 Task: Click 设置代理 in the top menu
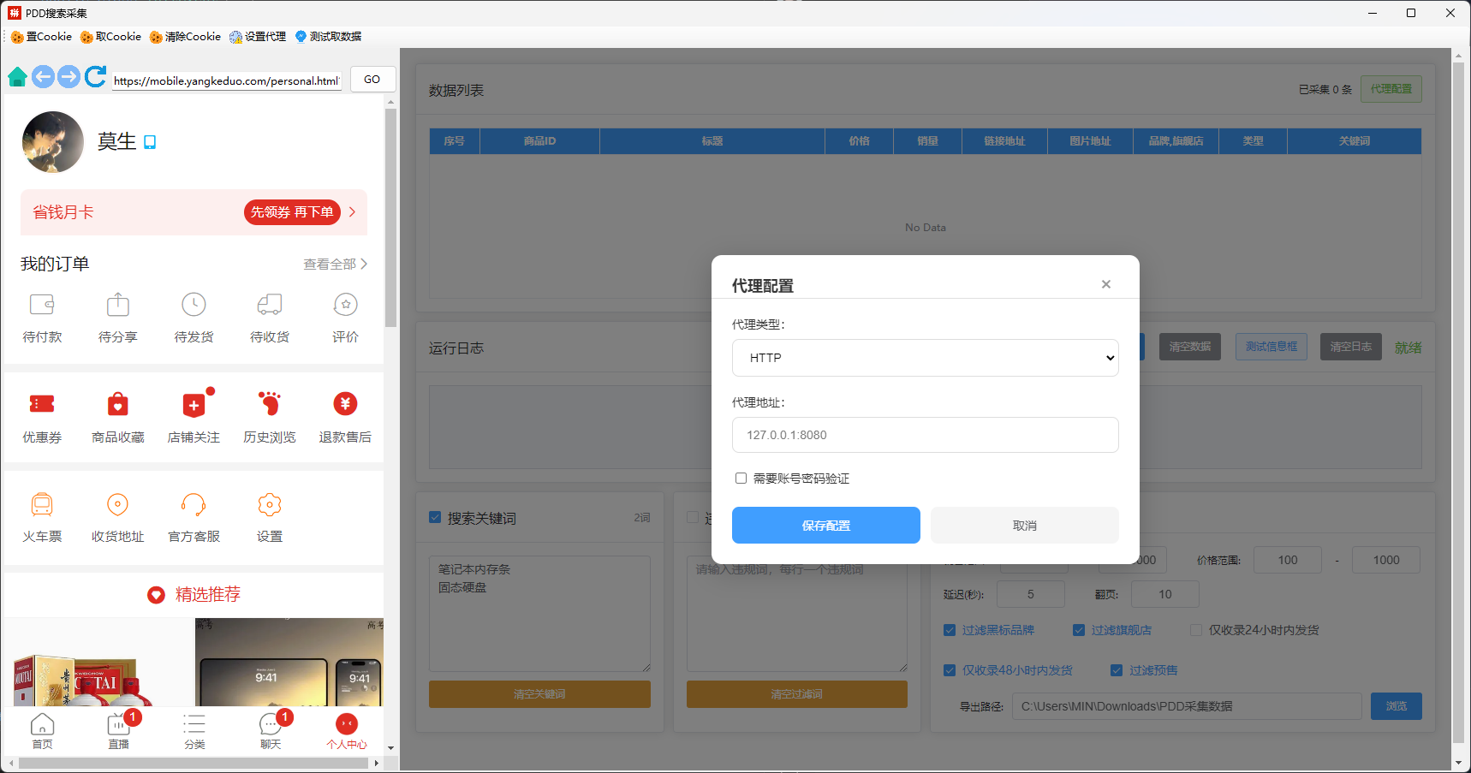[258, 37]
